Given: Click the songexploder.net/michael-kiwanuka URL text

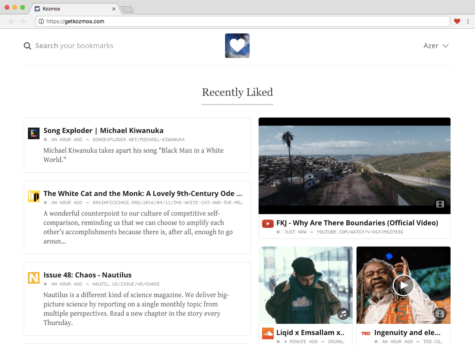Looking at the screenshot, I should point(138,140).
